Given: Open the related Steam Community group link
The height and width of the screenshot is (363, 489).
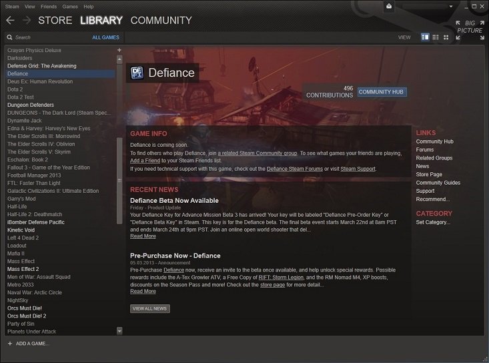Looking at the screenshot, I should tap(258, 153).
